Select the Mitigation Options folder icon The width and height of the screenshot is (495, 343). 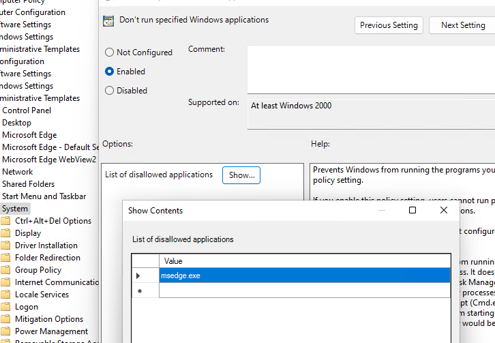coord(6,319)
